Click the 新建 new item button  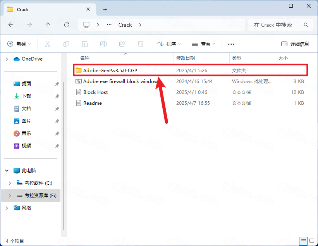(x=19, y=44)
